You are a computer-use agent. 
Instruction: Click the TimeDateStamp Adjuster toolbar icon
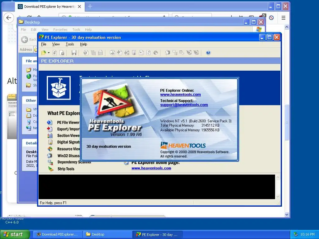coord(182,53)
